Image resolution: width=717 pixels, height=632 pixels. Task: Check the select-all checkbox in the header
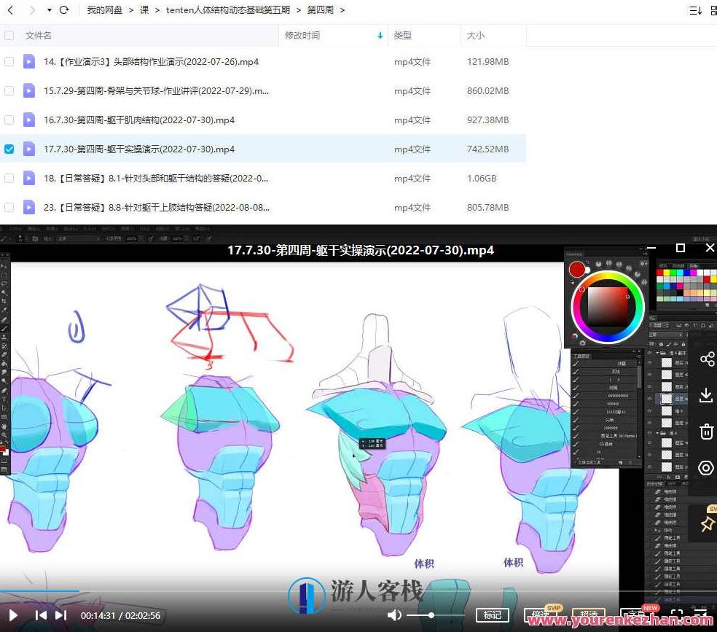(x=9, y=35)
